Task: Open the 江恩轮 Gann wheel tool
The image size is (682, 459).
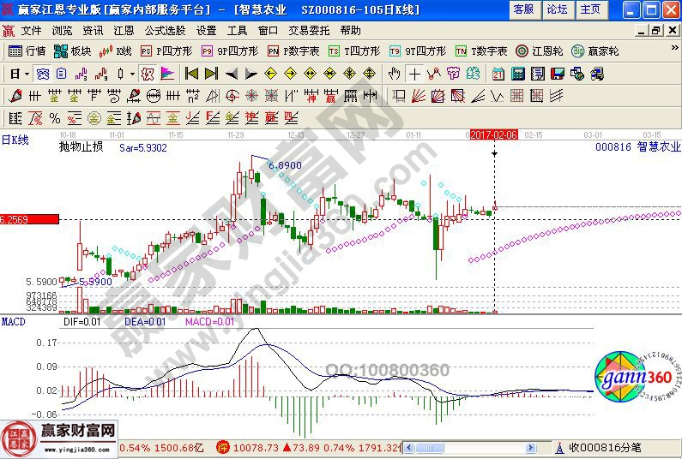Action: point(540,51)
